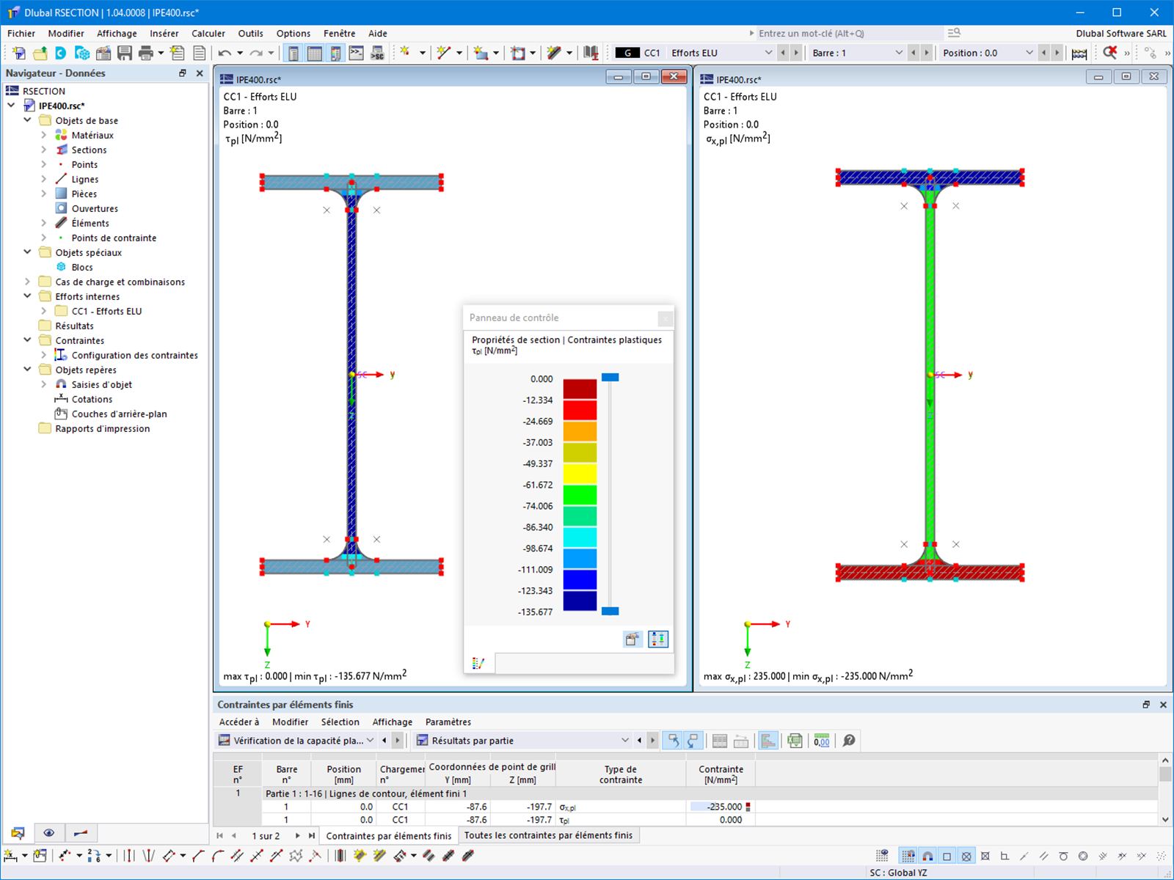The width and height of the screenshot is (1174, 880).
Task: Open the Outils menu
Action: tap(250, 33)
